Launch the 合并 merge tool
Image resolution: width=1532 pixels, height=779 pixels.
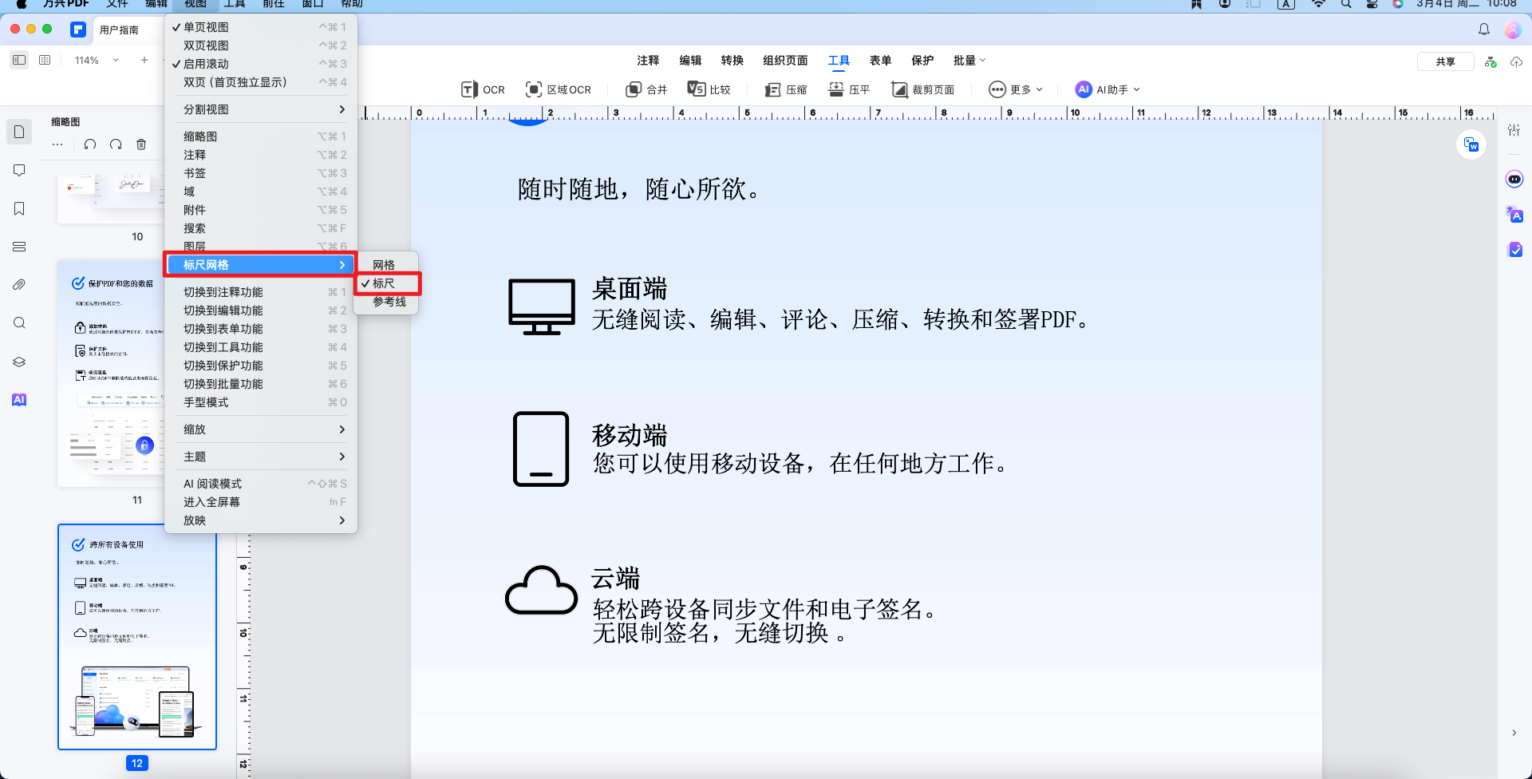tap(646, 89)
